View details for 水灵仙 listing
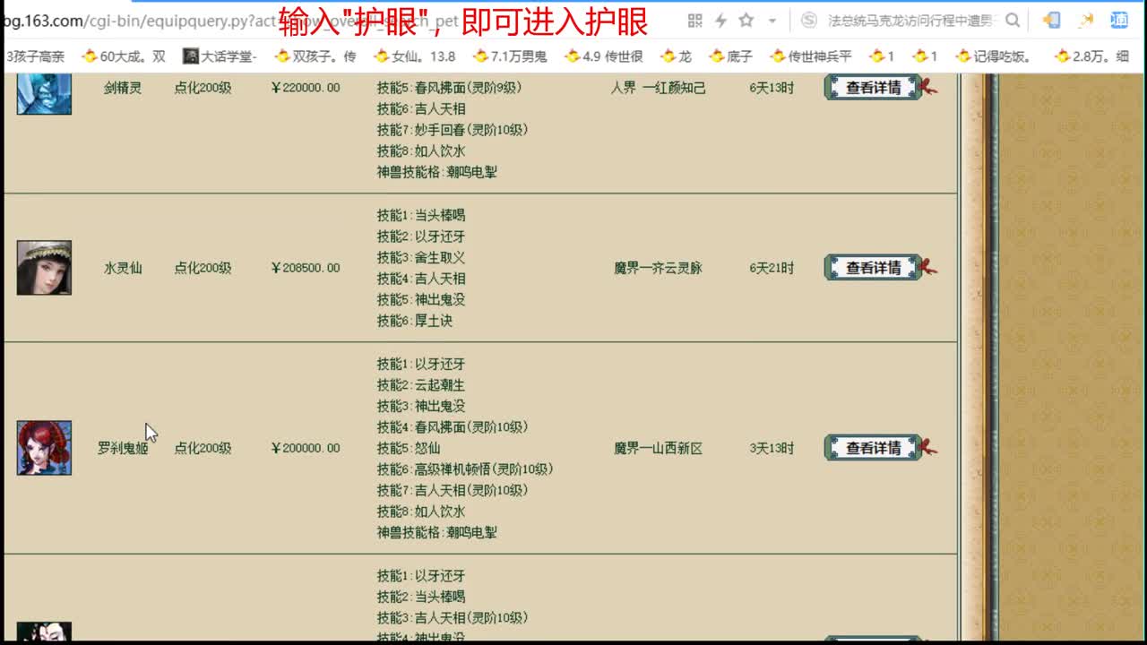1147x645 pixels. point(874,268)
